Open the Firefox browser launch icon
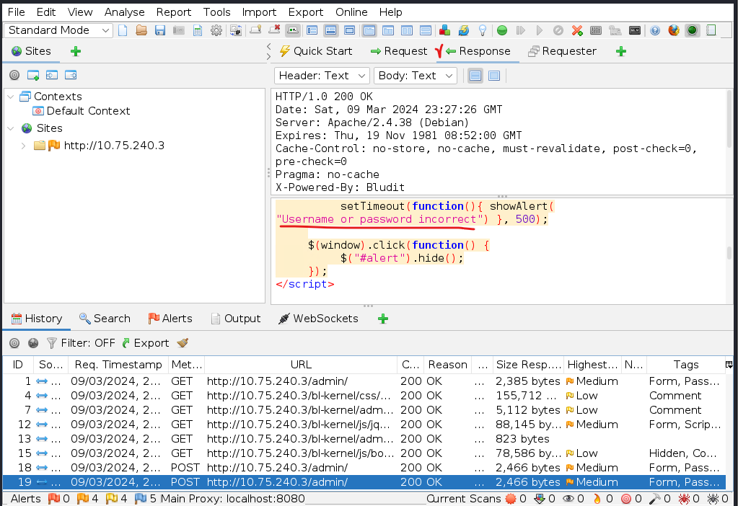The image size is (738, 506). pos(674,30)
